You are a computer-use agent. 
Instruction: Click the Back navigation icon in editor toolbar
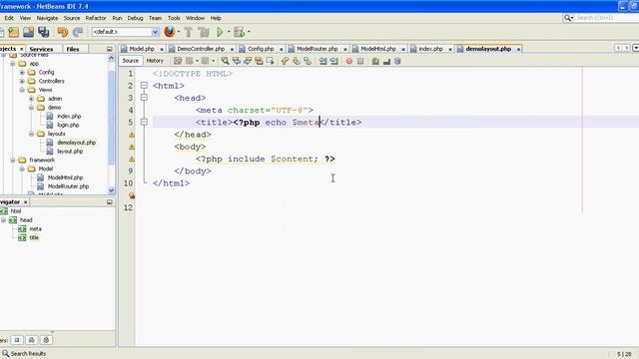190,61
